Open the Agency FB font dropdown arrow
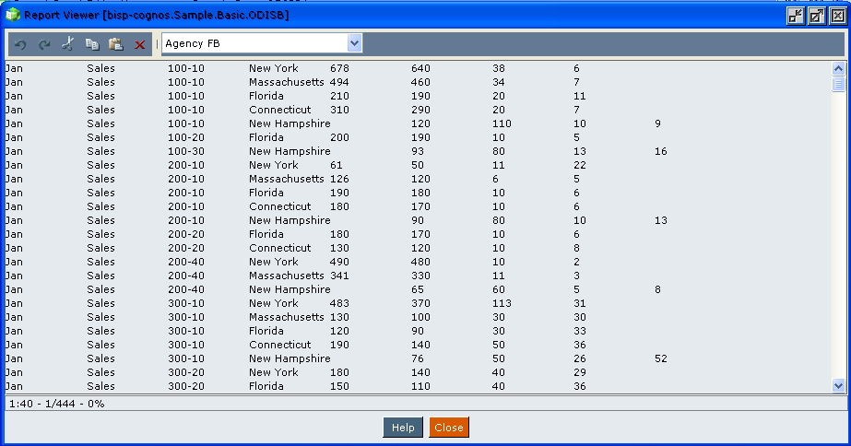Screen dimensions: 851x446 point(354,43)
